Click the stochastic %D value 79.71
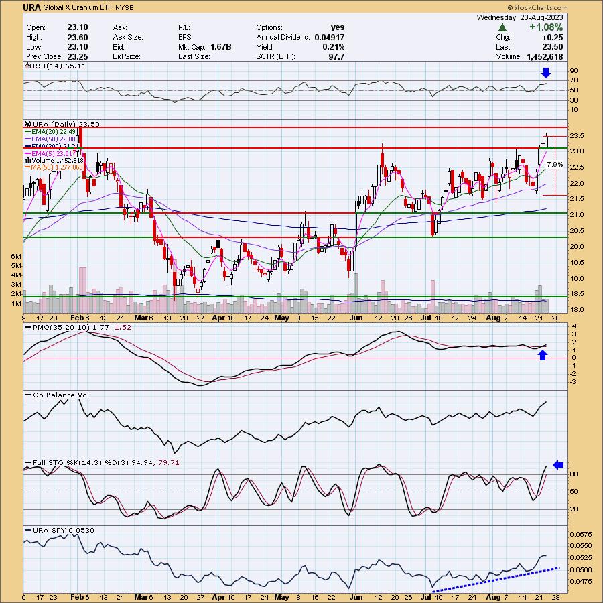 [x=169, y=462]
